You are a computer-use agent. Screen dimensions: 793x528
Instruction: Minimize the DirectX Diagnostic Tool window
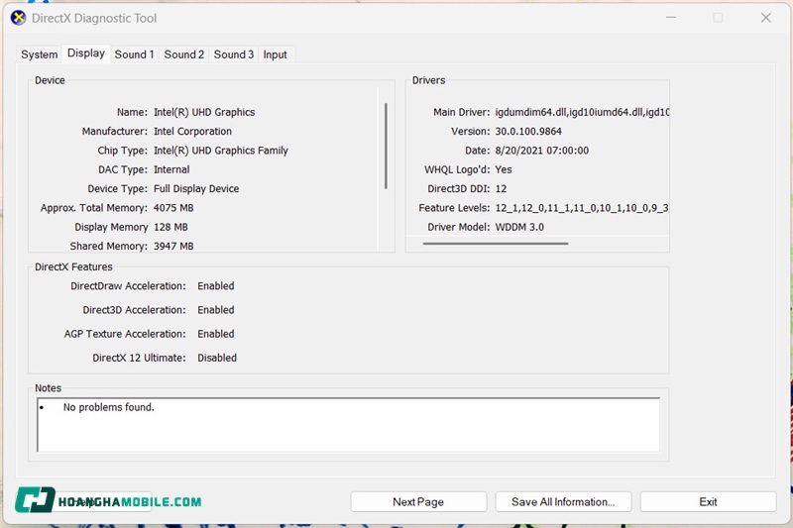(x=671, y=18)
